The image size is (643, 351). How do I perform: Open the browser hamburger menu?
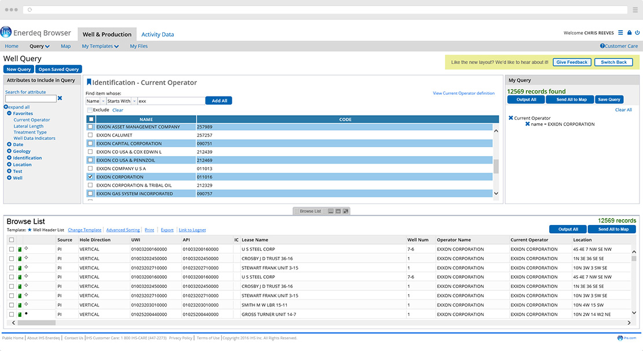click(x=635, y=10)
